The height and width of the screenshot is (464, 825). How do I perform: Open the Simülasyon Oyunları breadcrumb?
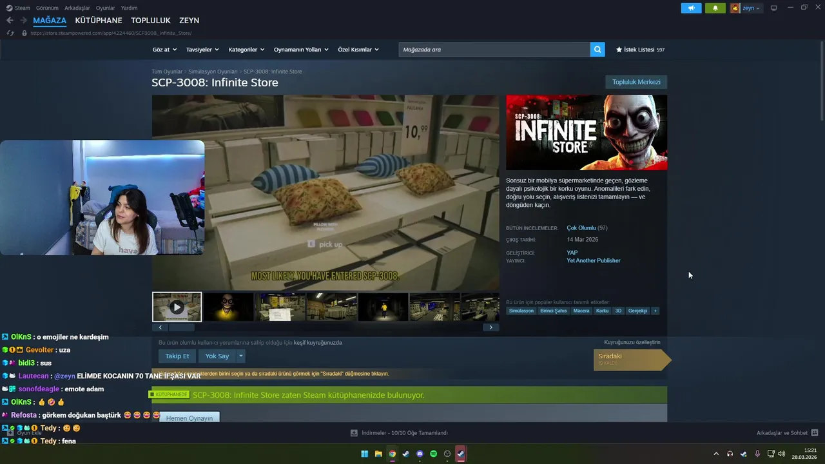tap(213, 72)
